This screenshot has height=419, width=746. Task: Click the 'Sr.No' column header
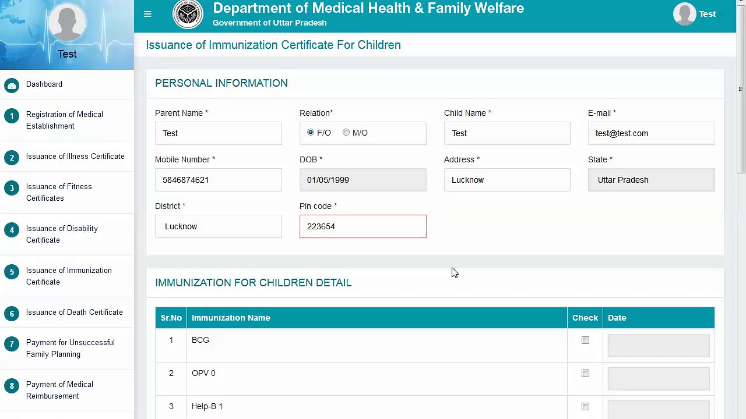click(x=171, y=318)
